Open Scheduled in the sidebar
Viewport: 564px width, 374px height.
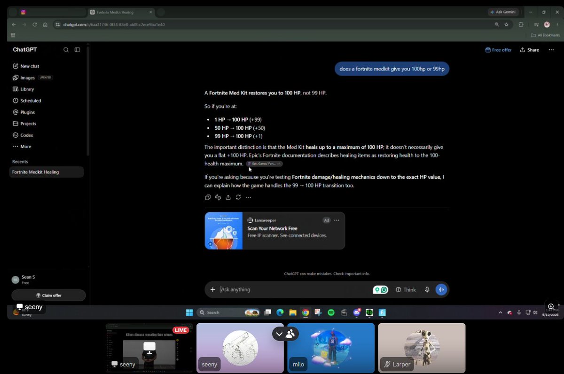point(27,101)
